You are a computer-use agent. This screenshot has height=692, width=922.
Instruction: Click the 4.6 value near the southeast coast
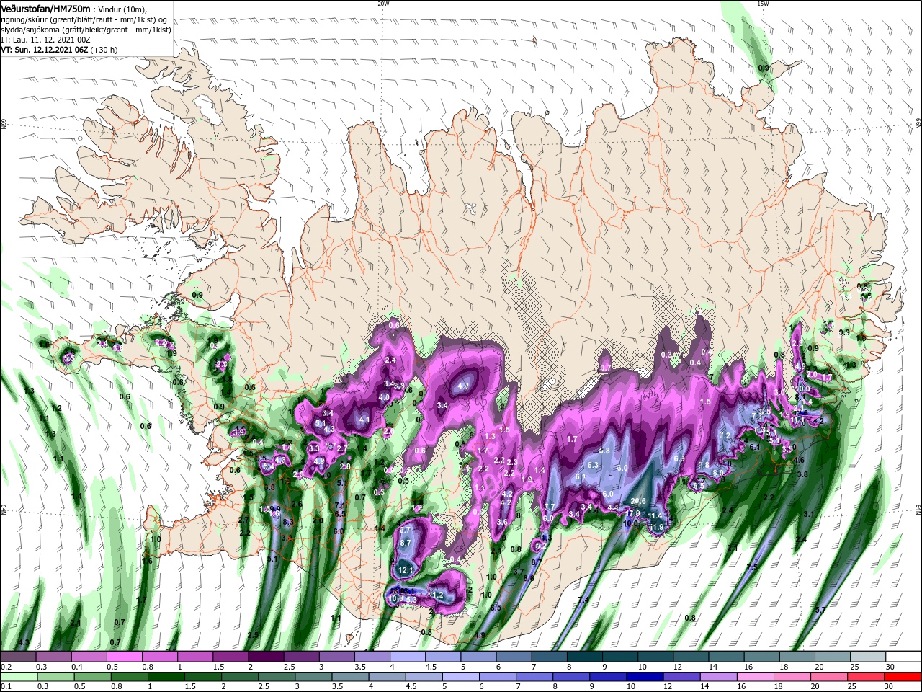point(799,460)
